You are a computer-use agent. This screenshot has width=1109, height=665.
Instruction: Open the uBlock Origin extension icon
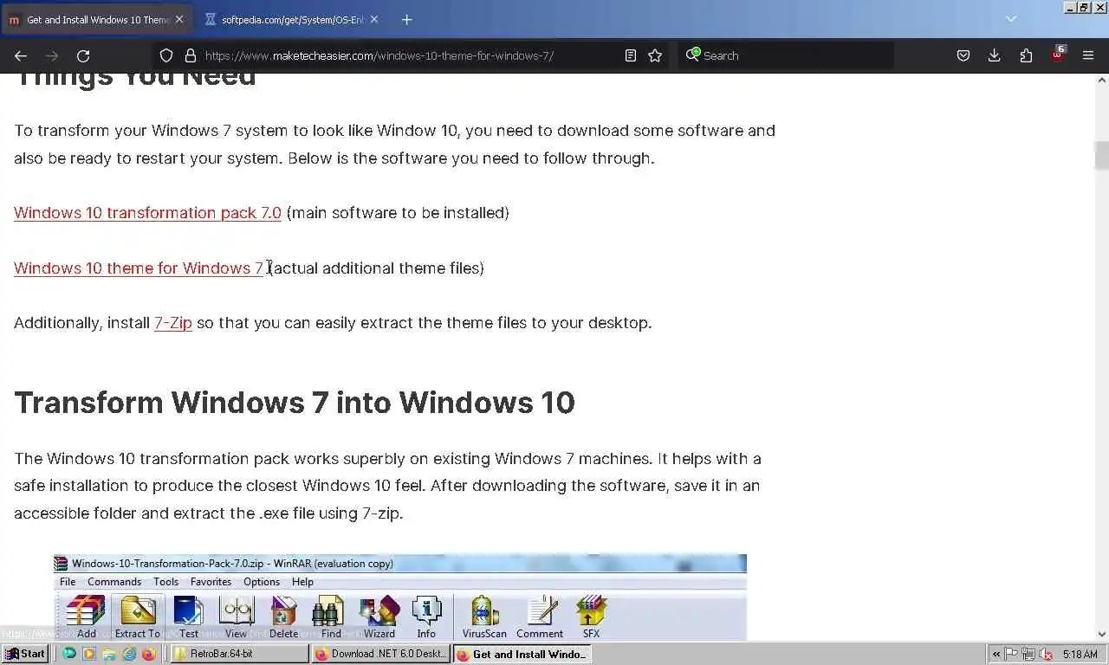(x=1058, y=55)
